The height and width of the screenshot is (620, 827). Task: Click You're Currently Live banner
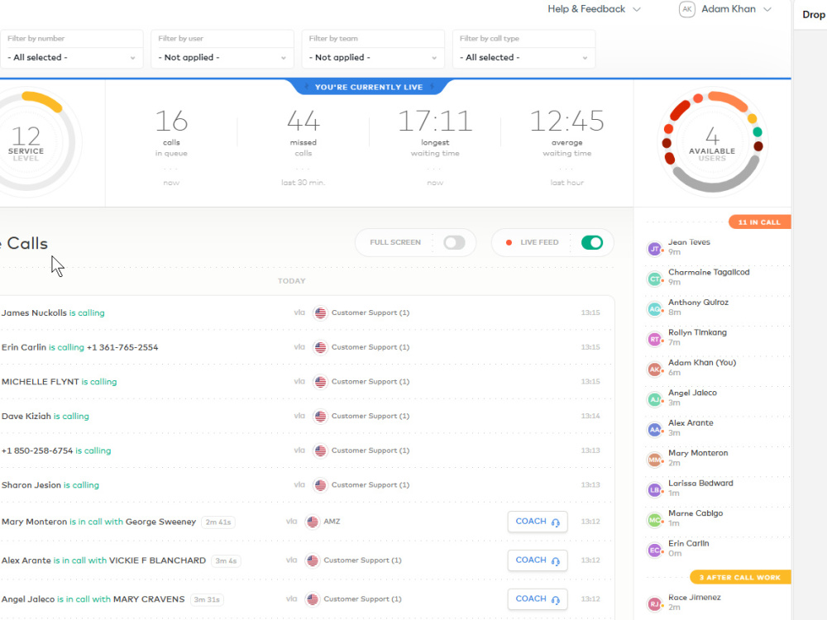pyautogui.click(x=369, y=87)
